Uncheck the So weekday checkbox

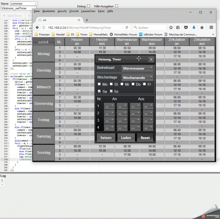tap(111, 91)
